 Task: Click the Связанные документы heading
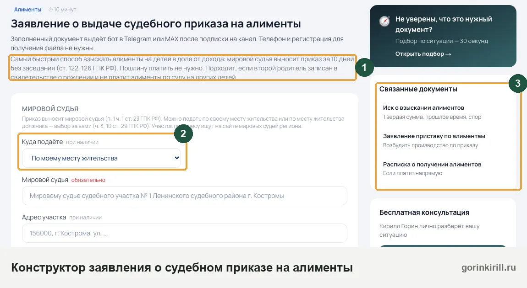(418, 89)
